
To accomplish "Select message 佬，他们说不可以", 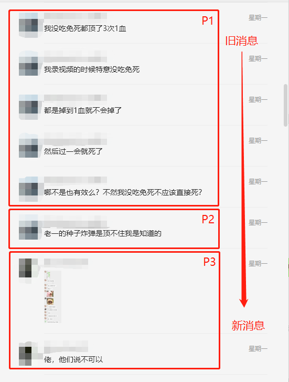I will 73,359.
